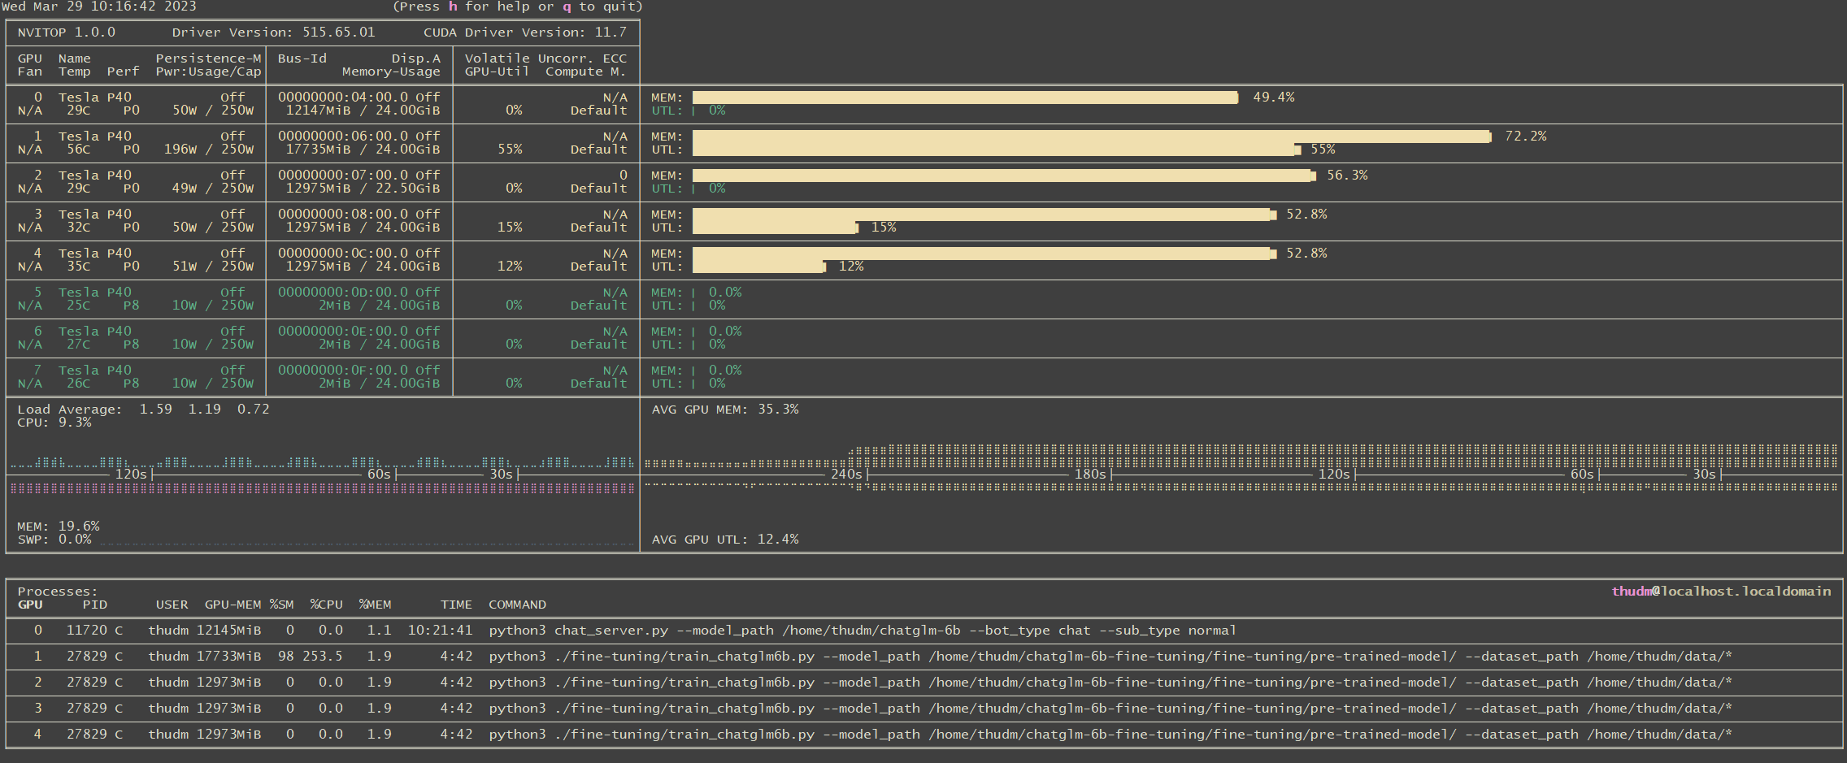Click the chat_server.py command text
The height and width of the screenshot is (763, 1847).
click(x=863, y=631)
